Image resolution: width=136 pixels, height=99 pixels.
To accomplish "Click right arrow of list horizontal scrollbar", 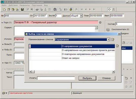I will click(113, 72).
